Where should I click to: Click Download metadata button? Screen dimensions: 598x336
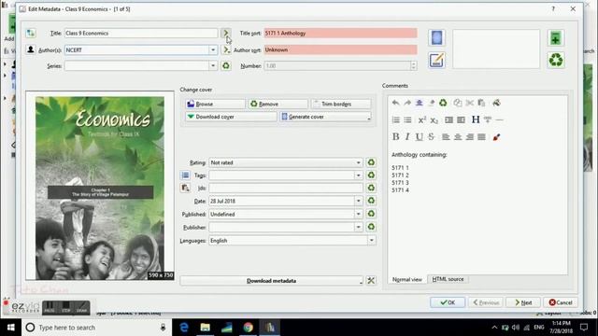271,281
